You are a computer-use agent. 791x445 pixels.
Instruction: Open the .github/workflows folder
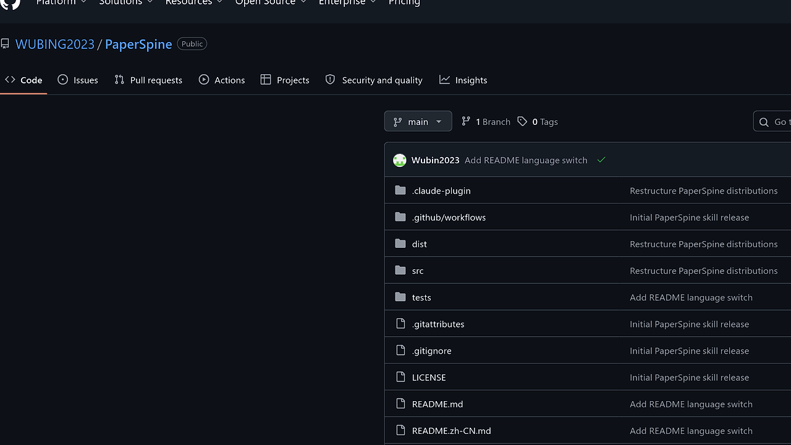click(x=449, y=217)
